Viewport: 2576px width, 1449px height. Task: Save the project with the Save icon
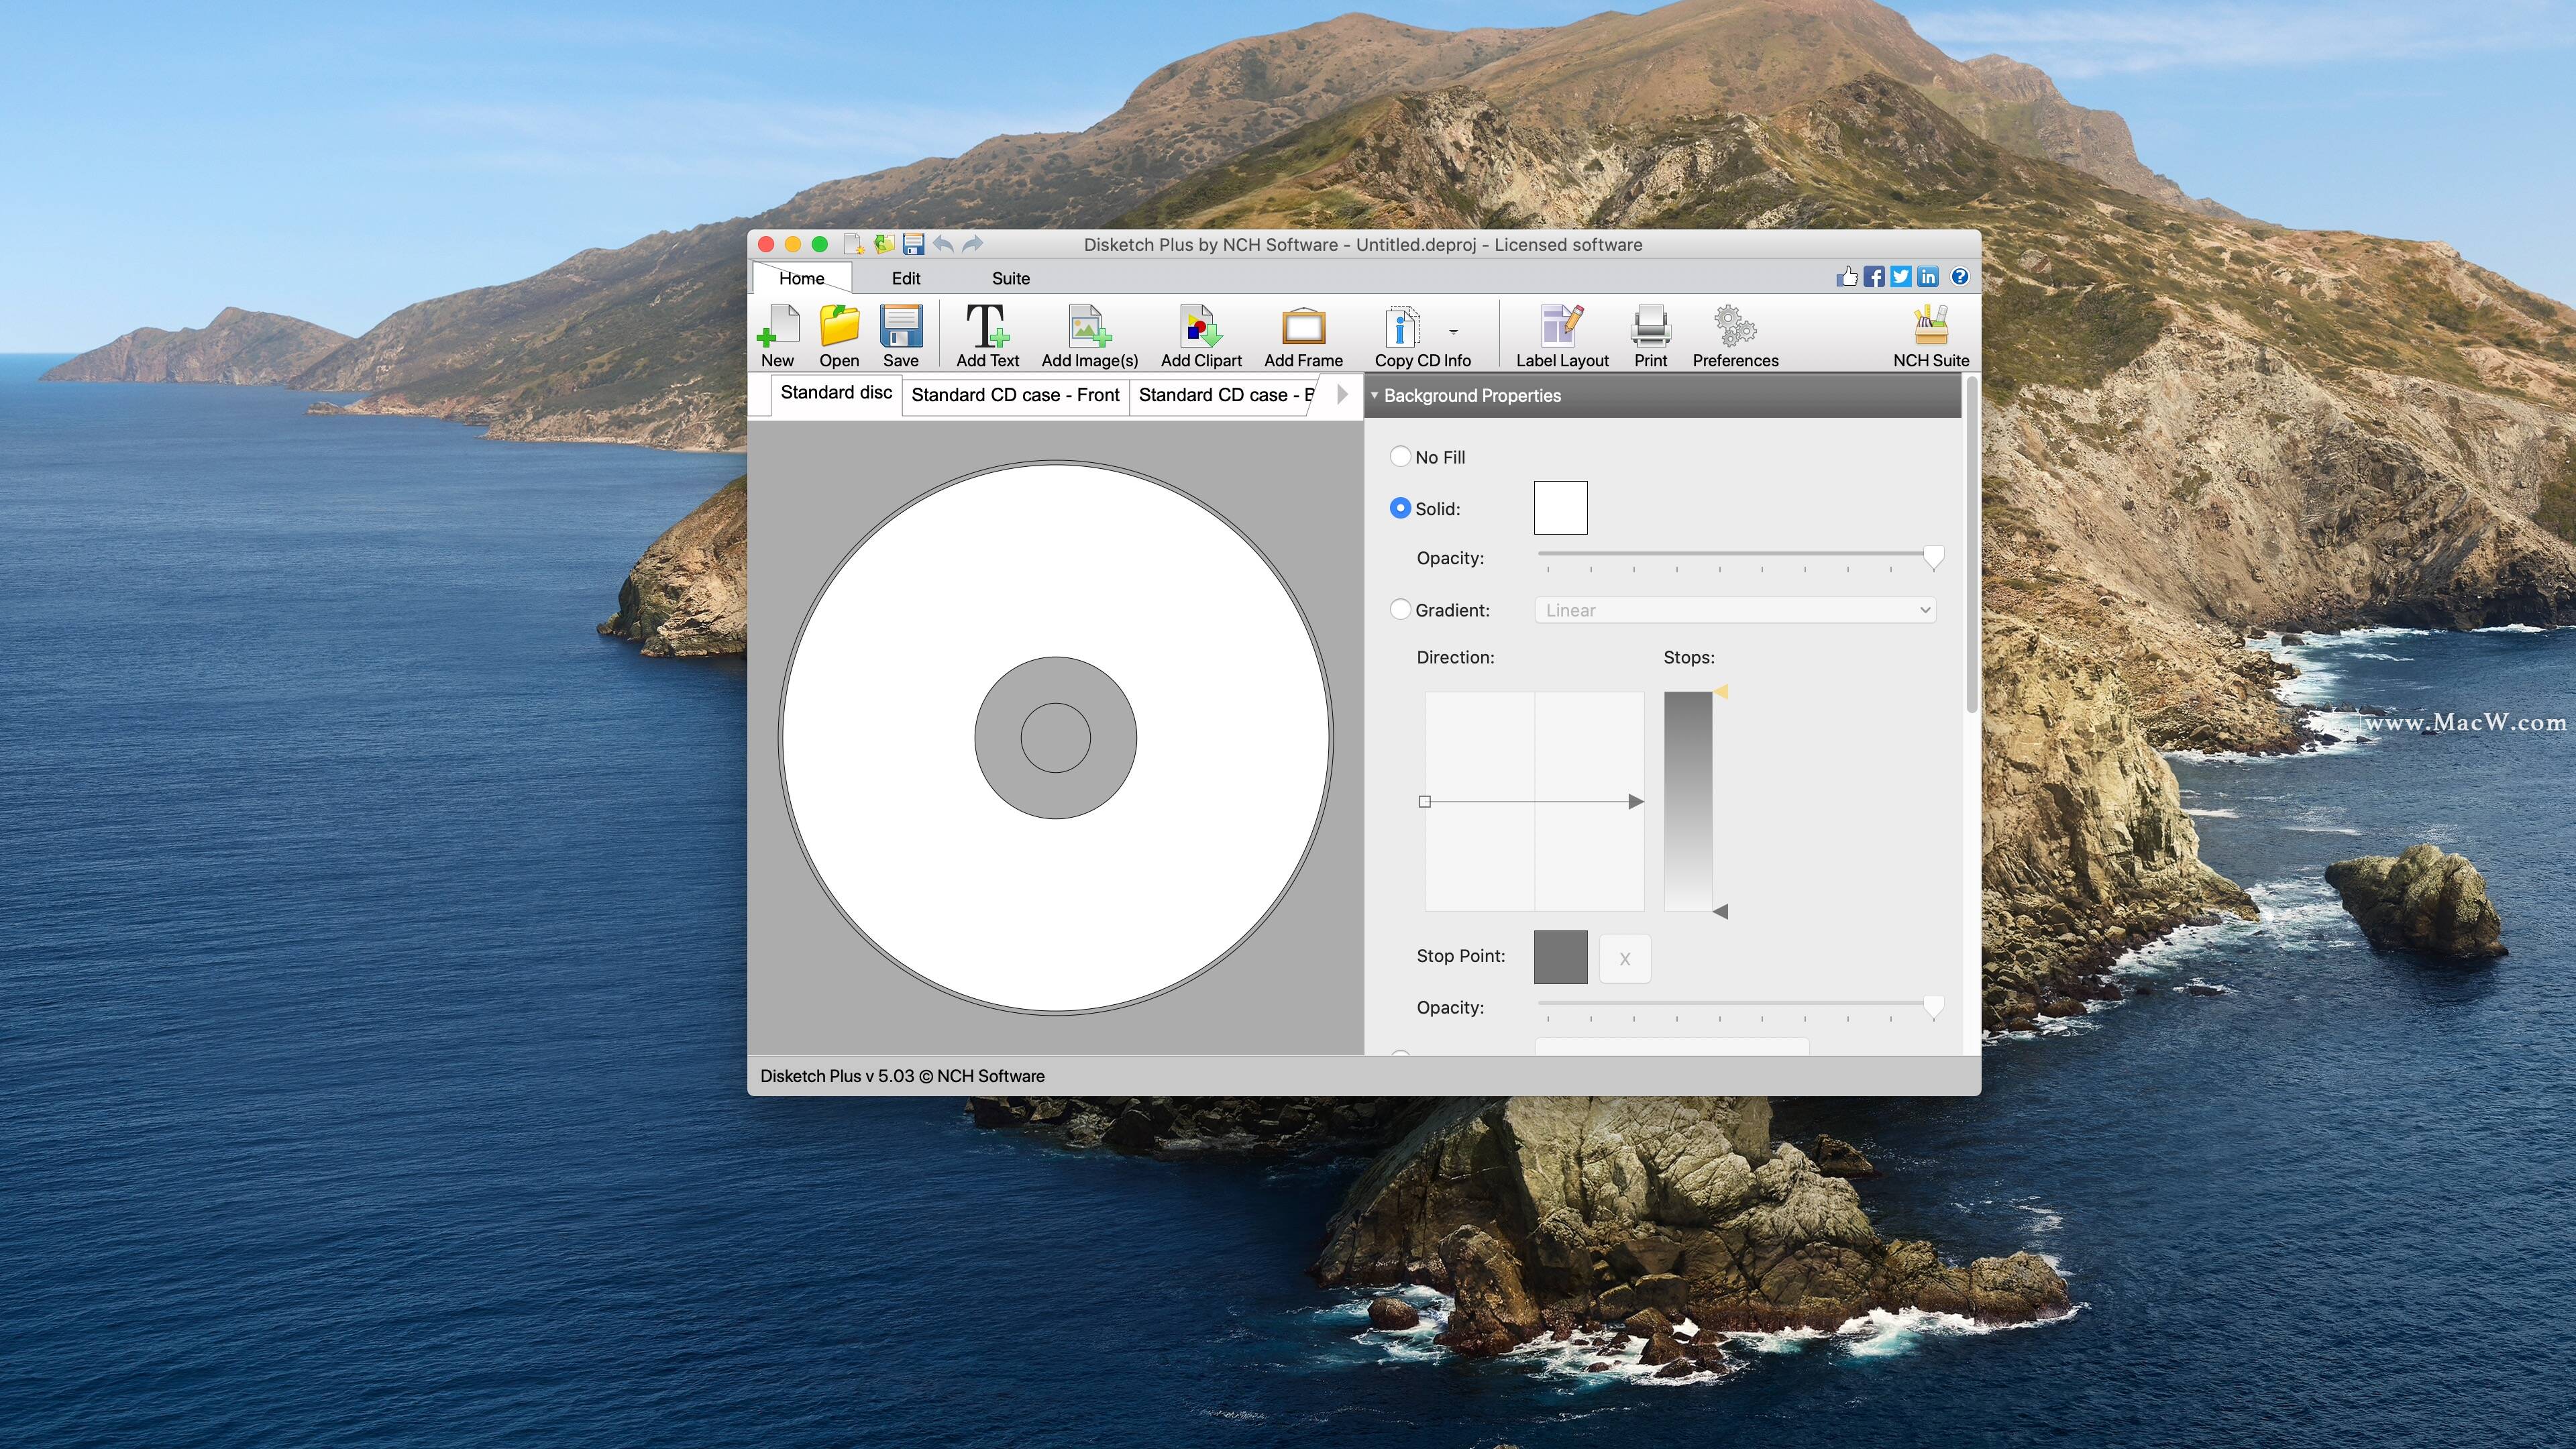click(900, 336)
